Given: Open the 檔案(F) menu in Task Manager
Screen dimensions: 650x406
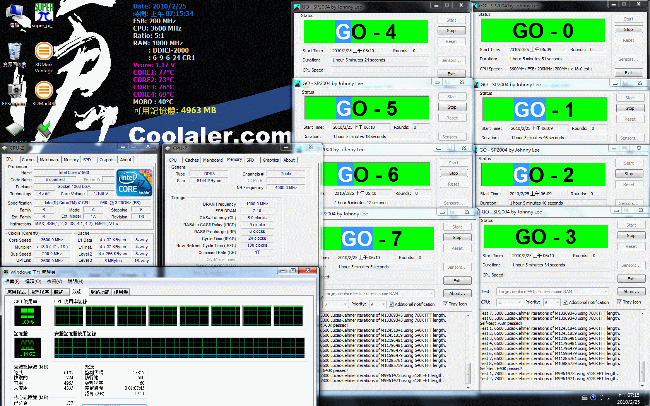Looking at the screenshot, I should (x=12, y=281).
